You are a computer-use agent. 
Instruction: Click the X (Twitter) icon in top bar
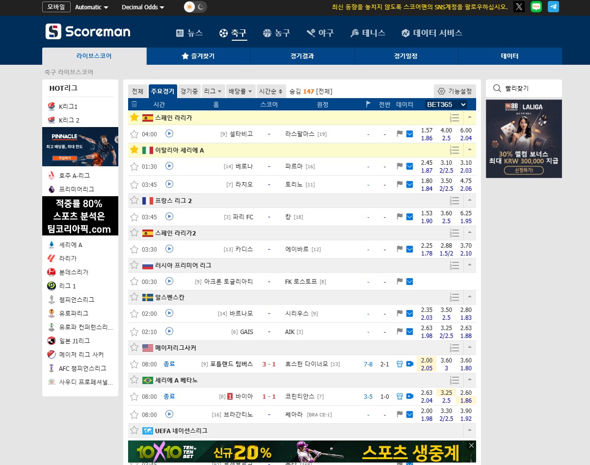pos(519,7)
